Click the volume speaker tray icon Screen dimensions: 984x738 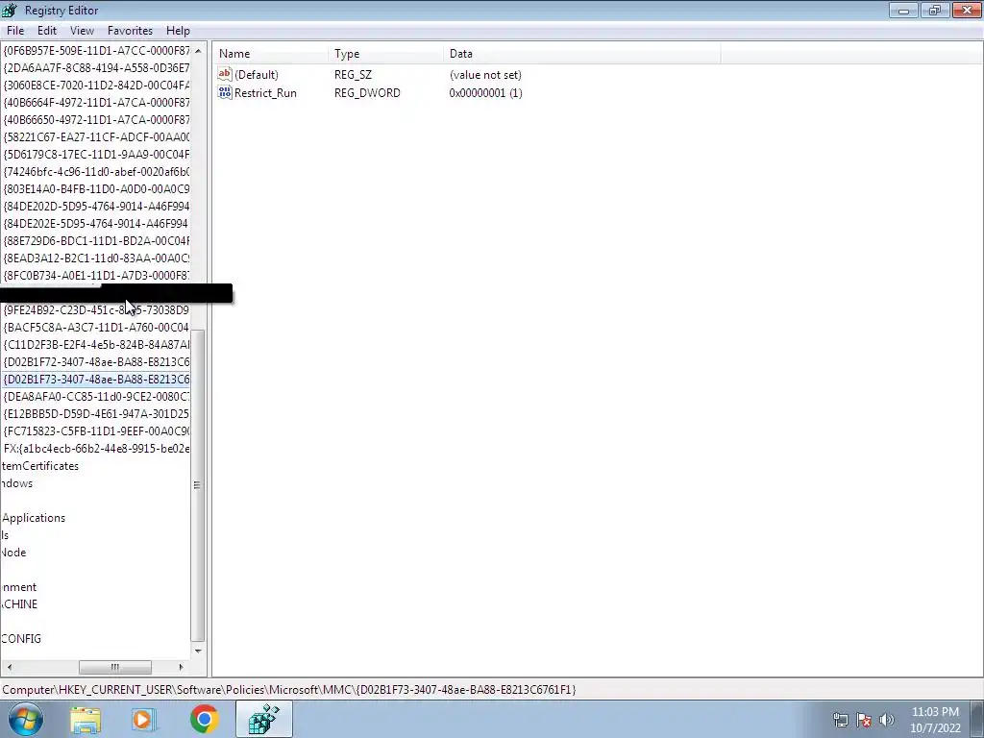[887, 720]
